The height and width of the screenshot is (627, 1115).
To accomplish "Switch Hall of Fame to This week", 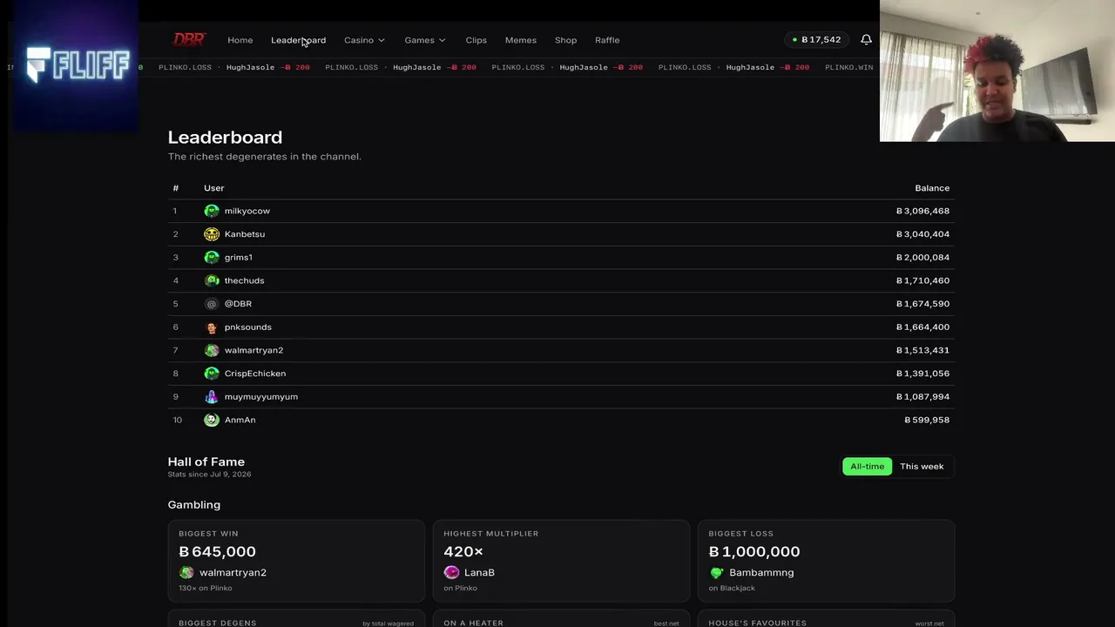I will click(x=922, y=467).
